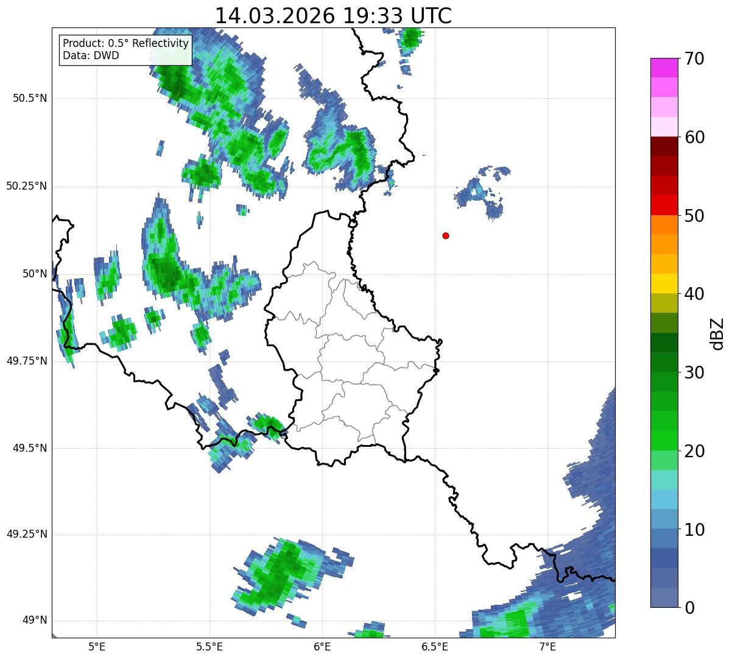Click the colorbar tick label "20"
Viewport: 732px width, 659px height.
pyautogui.click(x=694, y=451)
